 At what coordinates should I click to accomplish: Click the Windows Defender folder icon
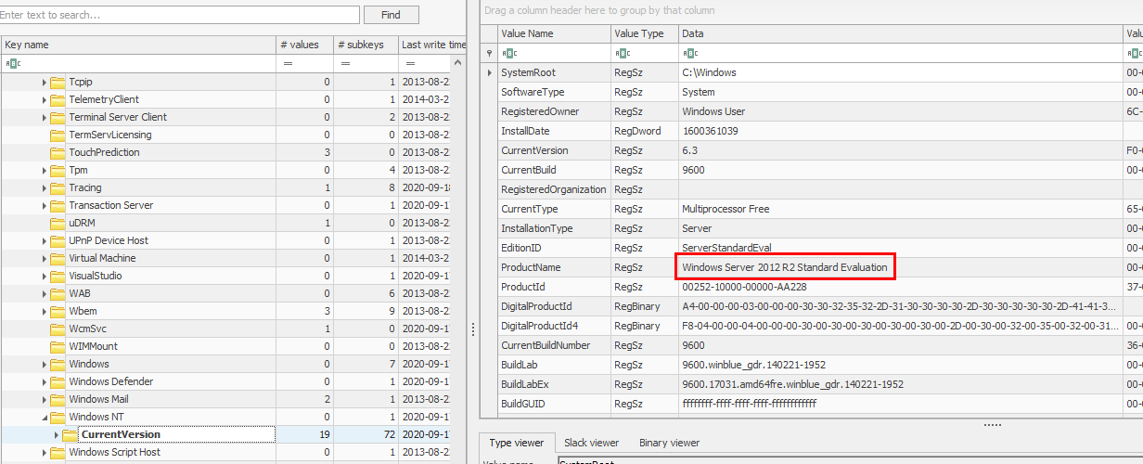click(58, 381)
